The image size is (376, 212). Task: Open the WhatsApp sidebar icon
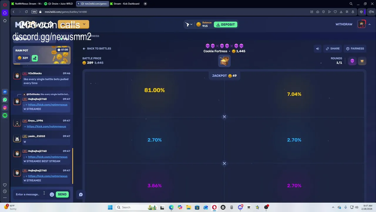coord(5,100)
